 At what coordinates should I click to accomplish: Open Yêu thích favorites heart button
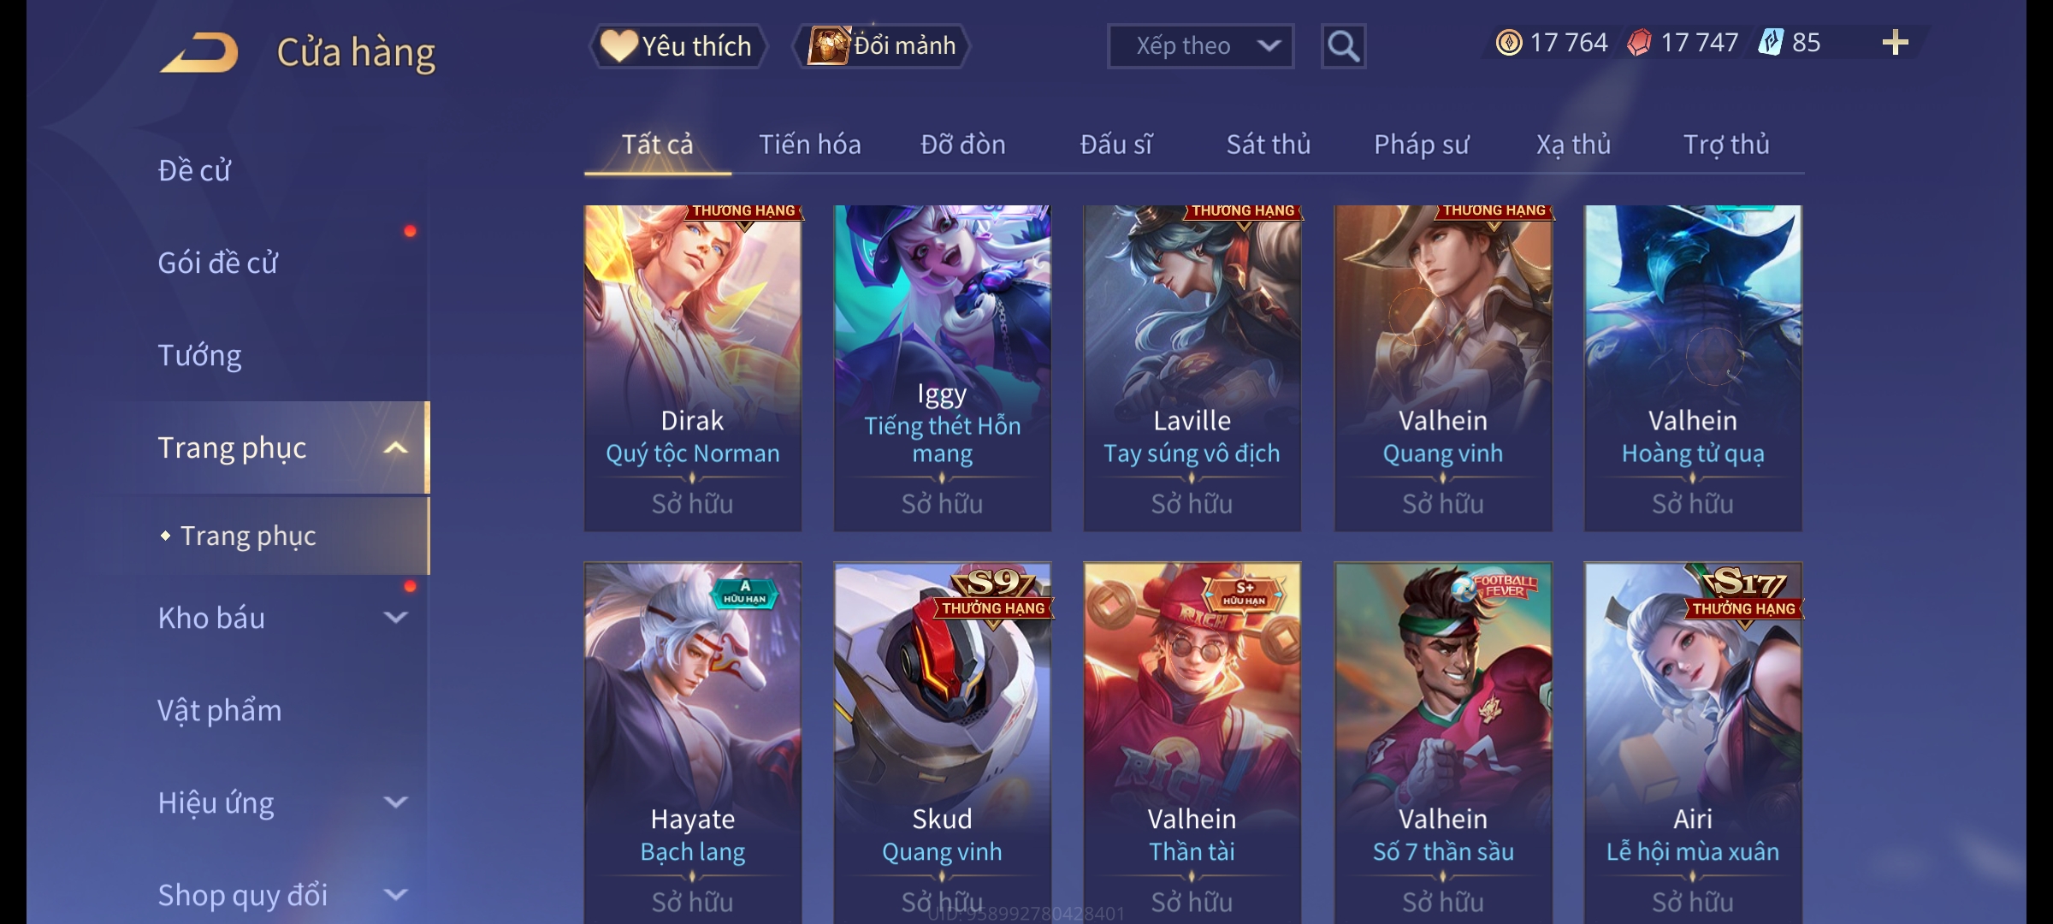tap(677, 46)
